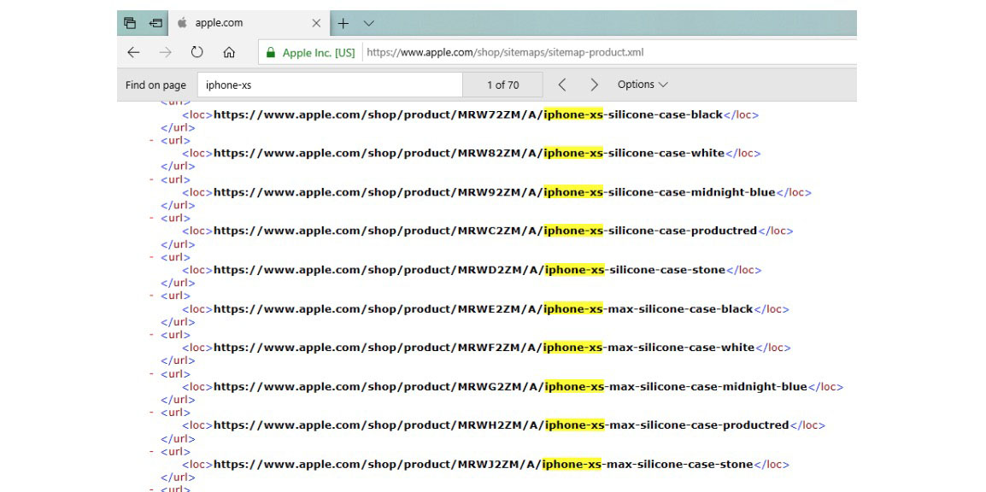Go to Home page
986x492 pixels.
click(229, 53)
